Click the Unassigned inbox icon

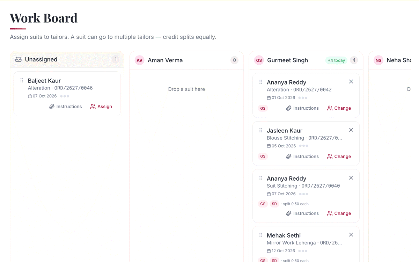pyautogui.click(x=19, y=59)
